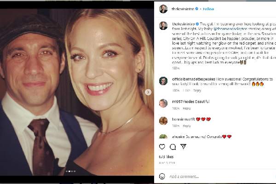276x184 pixels.
Task: Reply to rr1957rhodes' Beautiful comment
Action: point(187,109)
